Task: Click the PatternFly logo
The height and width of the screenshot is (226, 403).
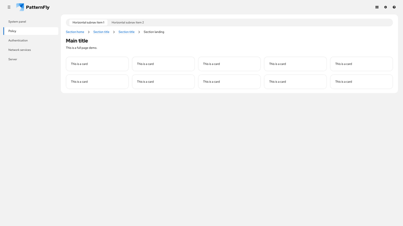Action: point(33,7)
